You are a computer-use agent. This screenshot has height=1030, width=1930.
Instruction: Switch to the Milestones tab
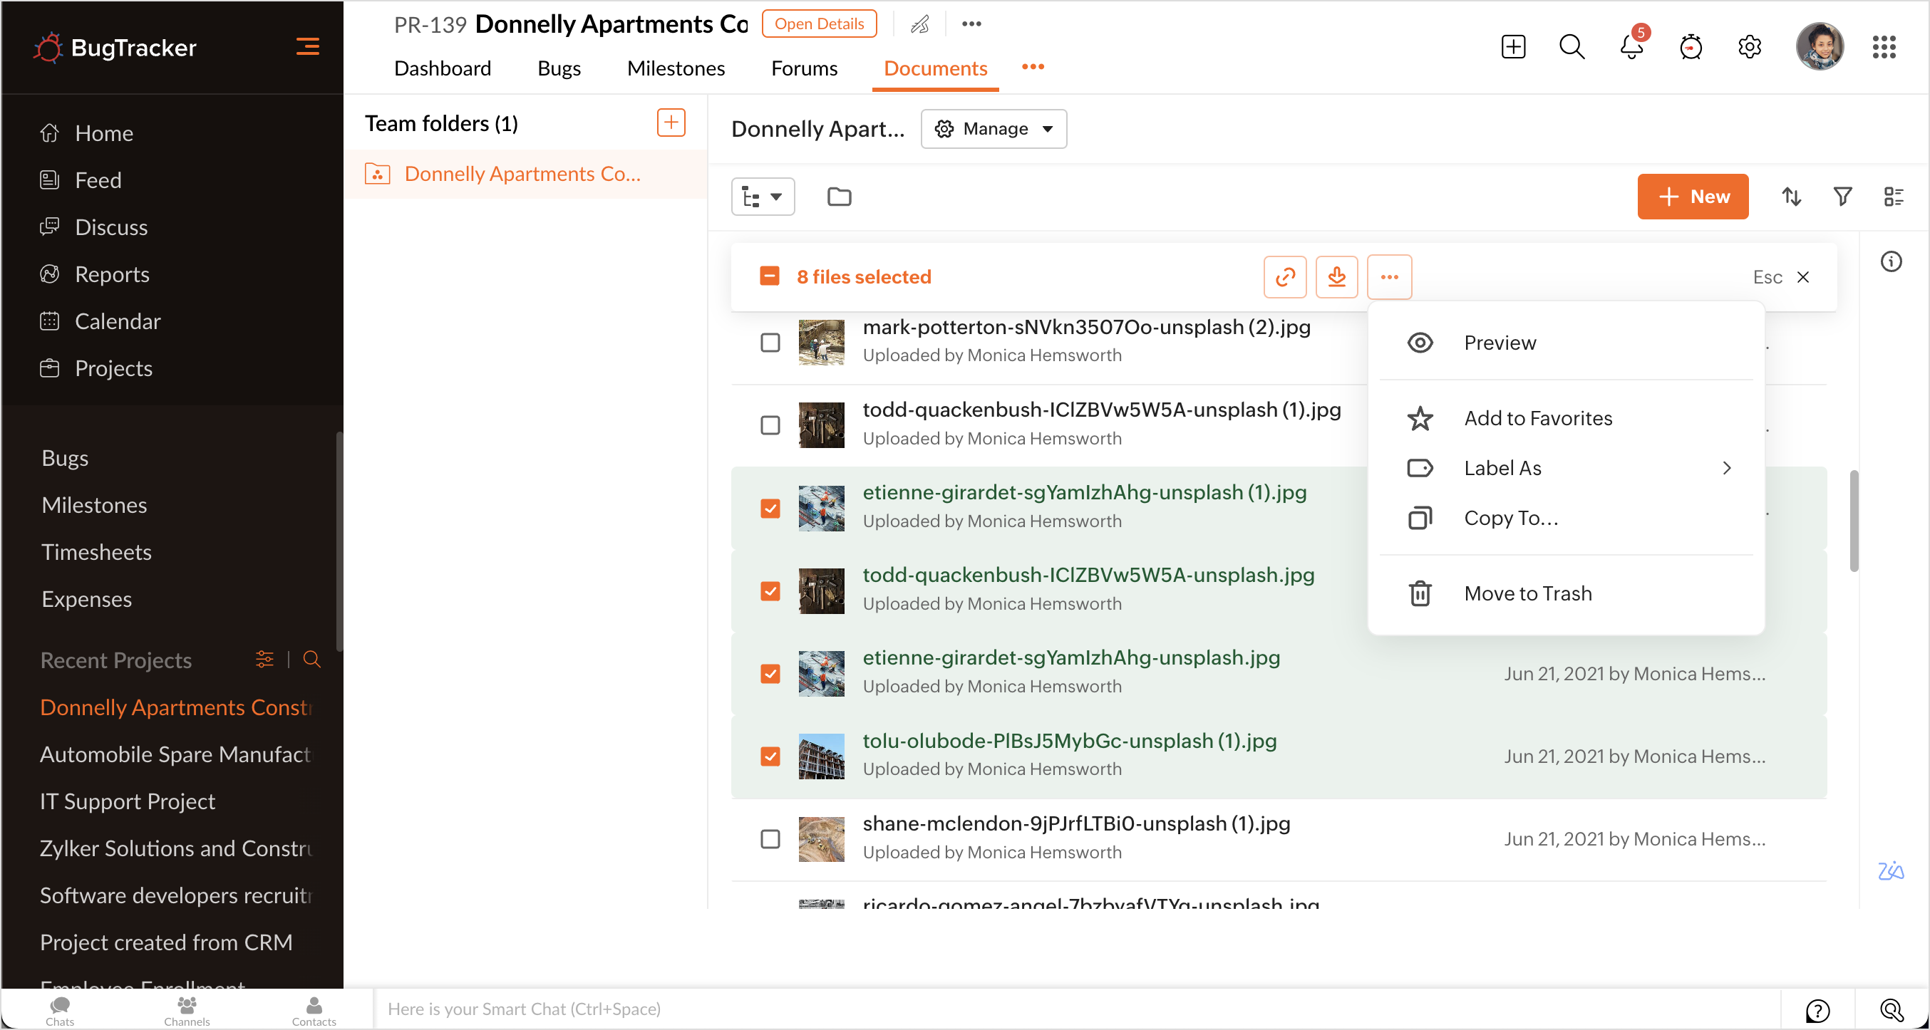pos(676,68)
